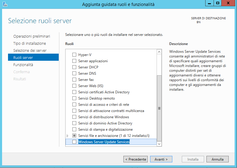Select the Server DNS role label
237x168 pixels.
click(87, 73)
